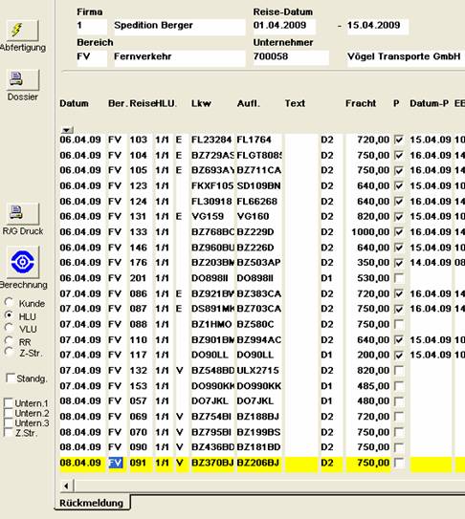Click the Abfertigung lightning icon

(x=23, y=31)
